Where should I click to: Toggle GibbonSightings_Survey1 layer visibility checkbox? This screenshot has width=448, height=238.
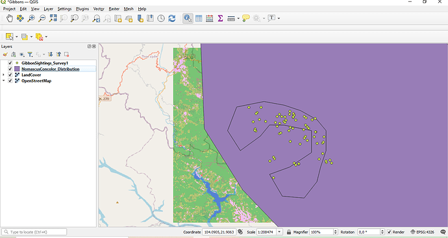point(10,63)
